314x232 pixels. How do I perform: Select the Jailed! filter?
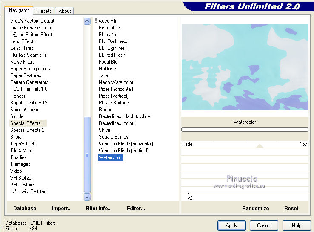click(x=105, y=75)
